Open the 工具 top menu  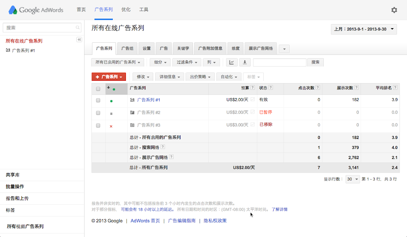[x=144, y=10]
